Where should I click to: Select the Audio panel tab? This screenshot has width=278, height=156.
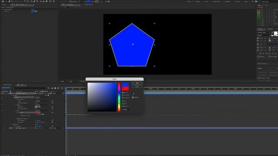259,5
